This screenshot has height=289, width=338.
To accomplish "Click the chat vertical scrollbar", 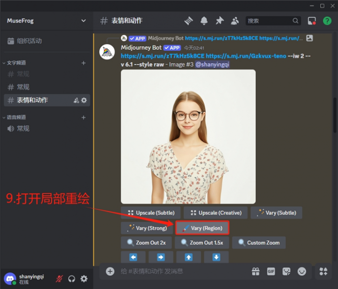I will click(335, 115).
